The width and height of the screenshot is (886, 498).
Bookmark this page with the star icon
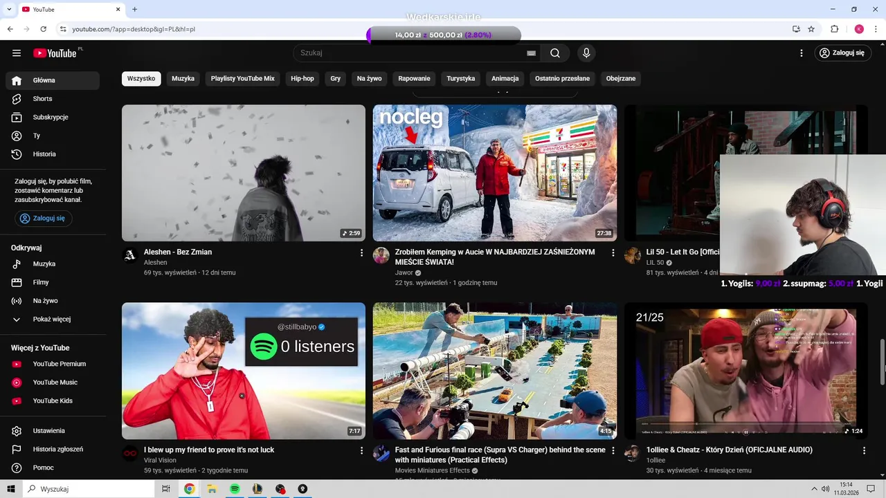point(811,29)
